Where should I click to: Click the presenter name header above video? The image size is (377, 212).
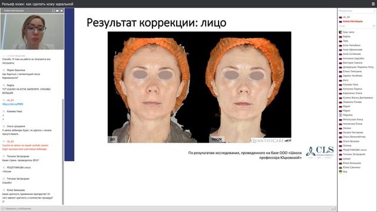tap(14, 11)
